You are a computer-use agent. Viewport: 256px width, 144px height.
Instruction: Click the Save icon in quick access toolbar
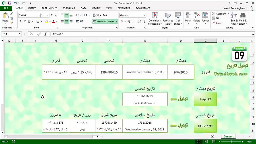click(x=10, y=3)
